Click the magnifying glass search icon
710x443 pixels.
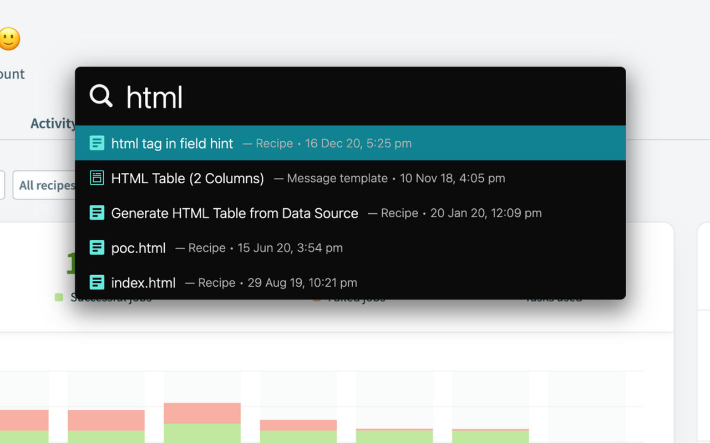click(101, 96)
